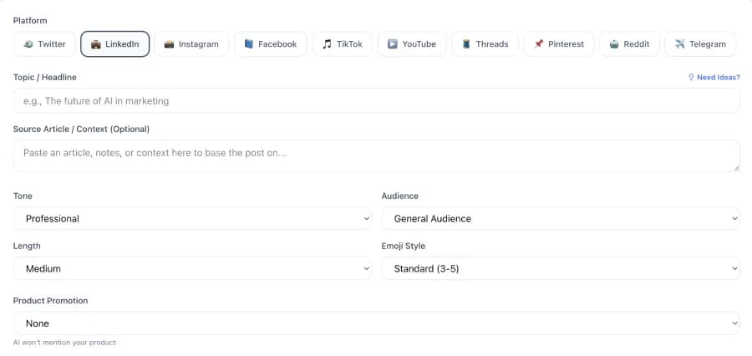Click the lightbulb icon beside Need Ideas
Screen dimensions: 752x356
691,78
